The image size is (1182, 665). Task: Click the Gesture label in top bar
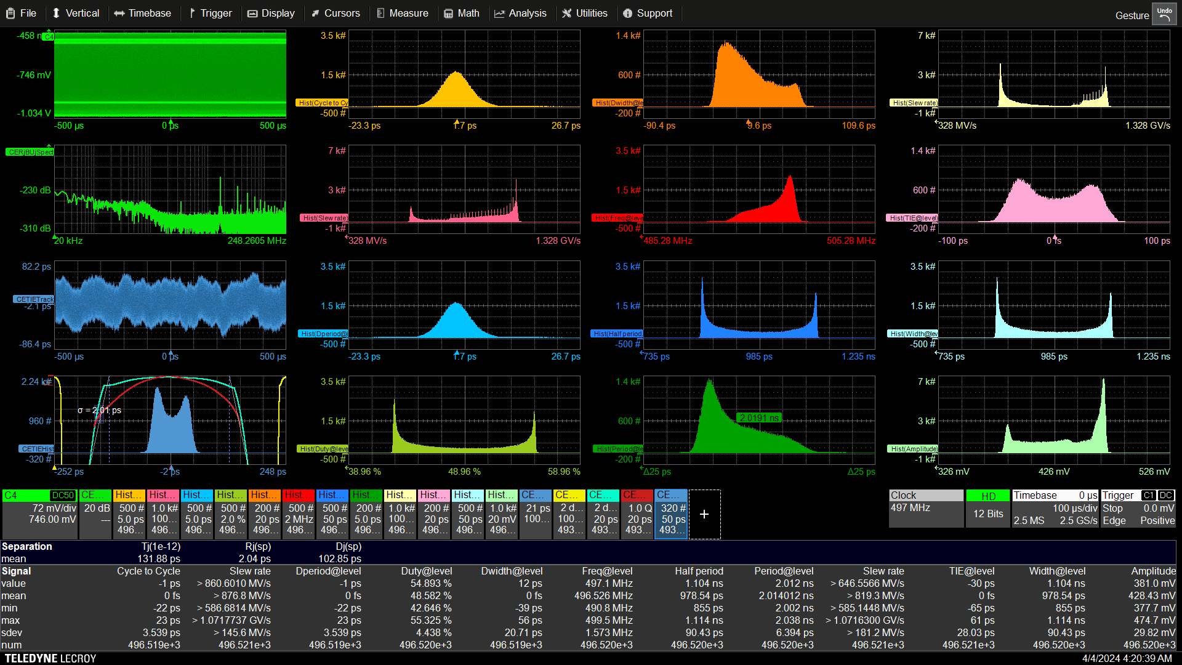pos(1132,15)
